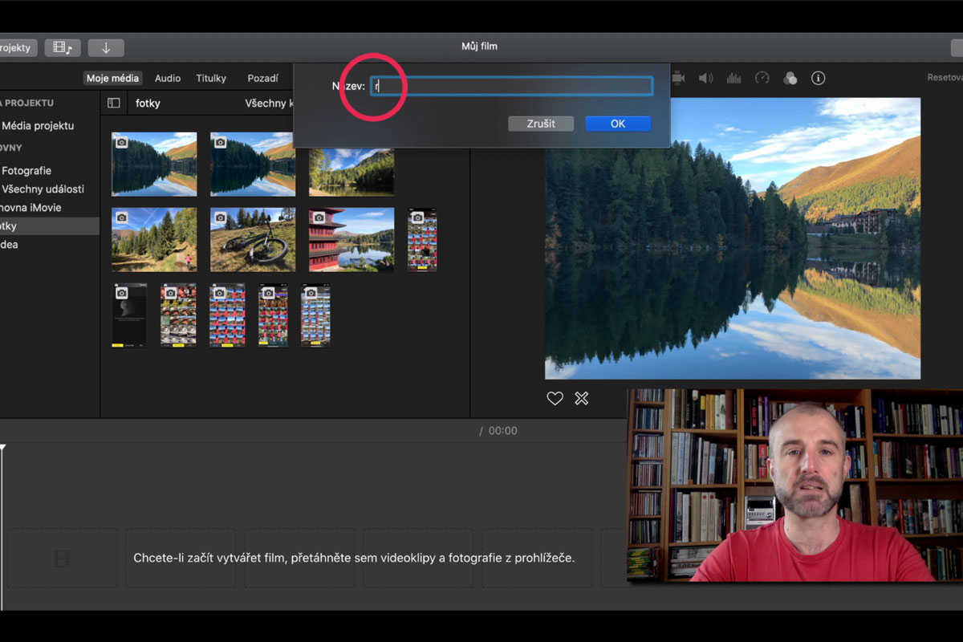Click the lake preview in the viewer
The width and height of the screenshot is (963, 642).
(x=733, y=238)
